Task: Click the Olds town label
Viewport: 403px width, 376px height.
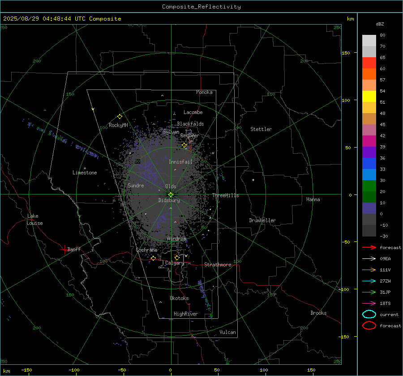Action: pos(171,186)
